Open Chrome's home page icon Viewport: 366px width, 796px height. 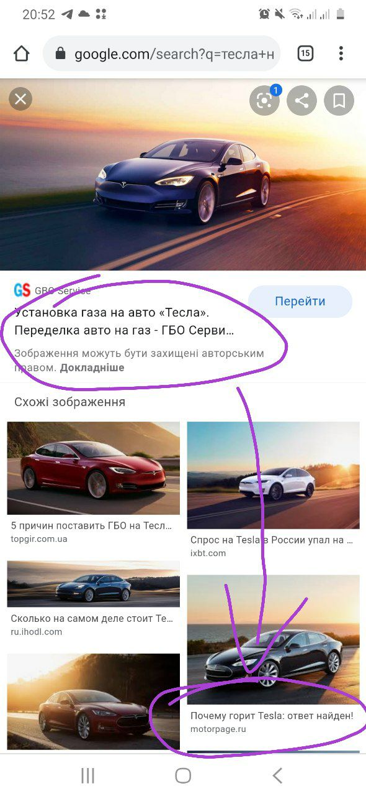tap(21, 53)
